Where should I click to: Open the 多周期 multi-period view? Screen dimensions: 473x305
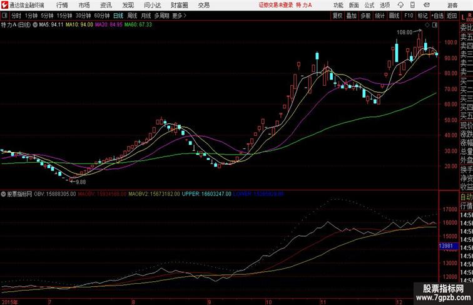[x=161, y=16]
